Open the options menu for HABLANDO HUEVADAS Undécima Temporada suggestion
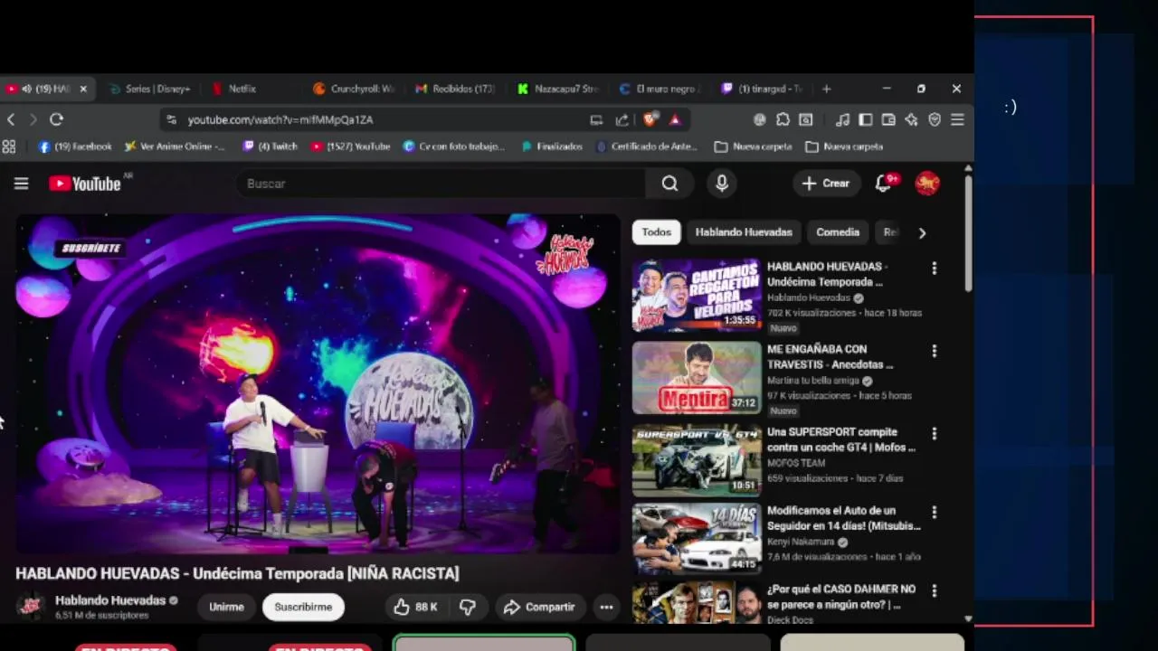 click(x=935, y=269)
